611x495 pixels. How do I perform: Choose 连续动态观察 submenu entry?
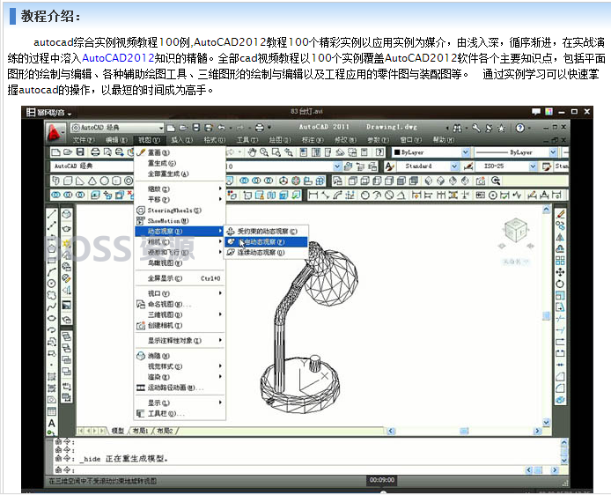[x=267, y=253]
